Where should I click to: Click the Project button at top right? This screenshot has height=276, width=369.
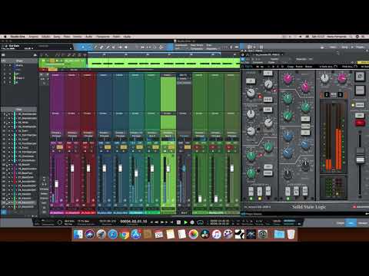(x=360, y=47)
